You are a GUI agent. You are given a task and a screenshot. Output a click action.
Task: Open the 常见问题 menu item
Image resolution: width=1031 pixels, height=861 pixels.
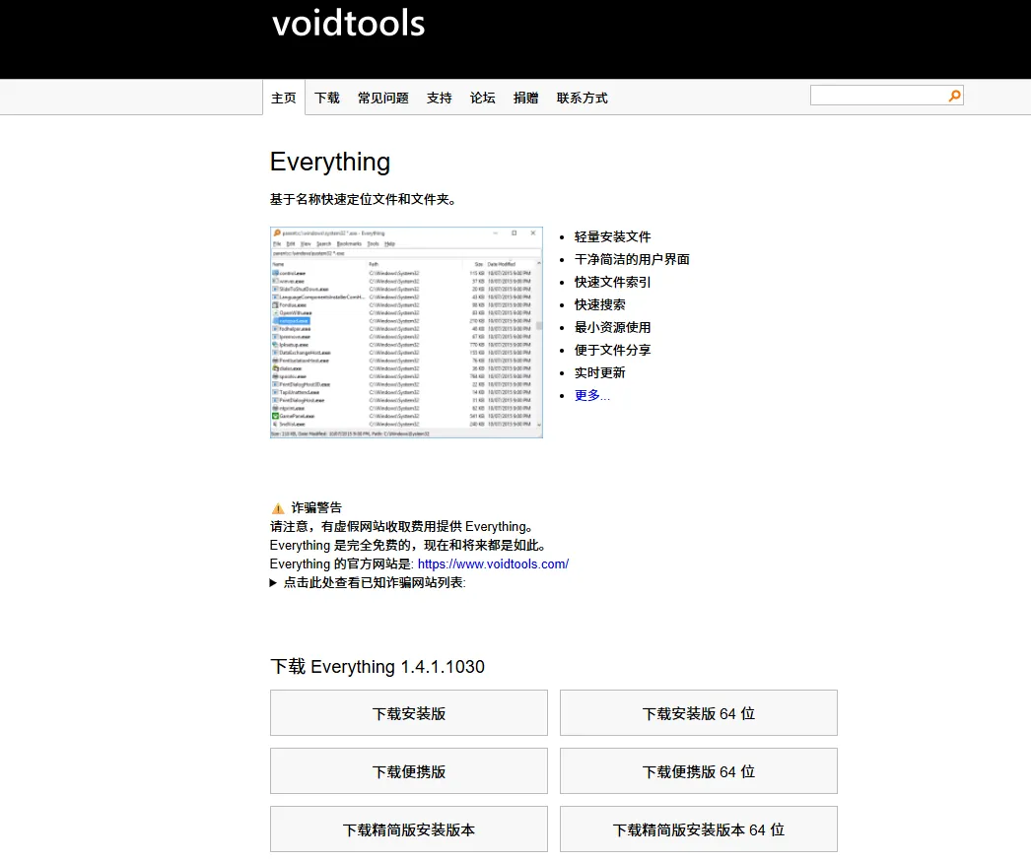pyautogui.click(x=383, y=99)
